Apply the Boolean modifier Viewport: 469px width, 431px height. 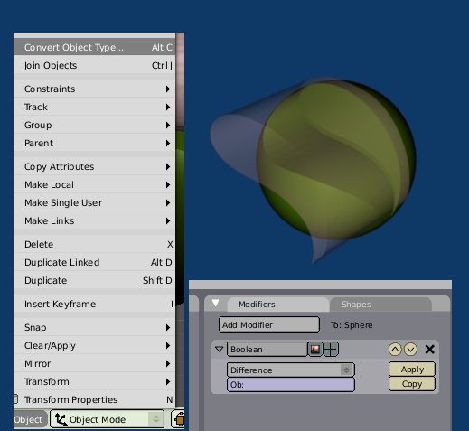[x=412, y=370]
